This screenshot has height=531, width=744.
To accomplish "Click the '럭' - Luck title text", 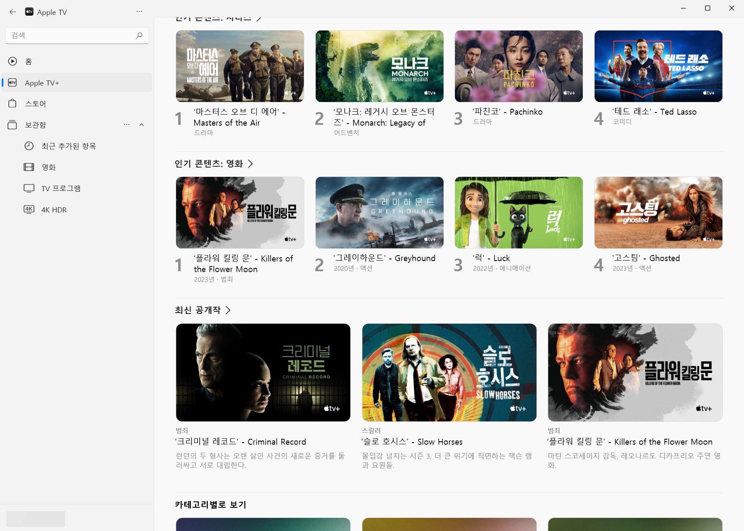I will (x=491, y=258).
